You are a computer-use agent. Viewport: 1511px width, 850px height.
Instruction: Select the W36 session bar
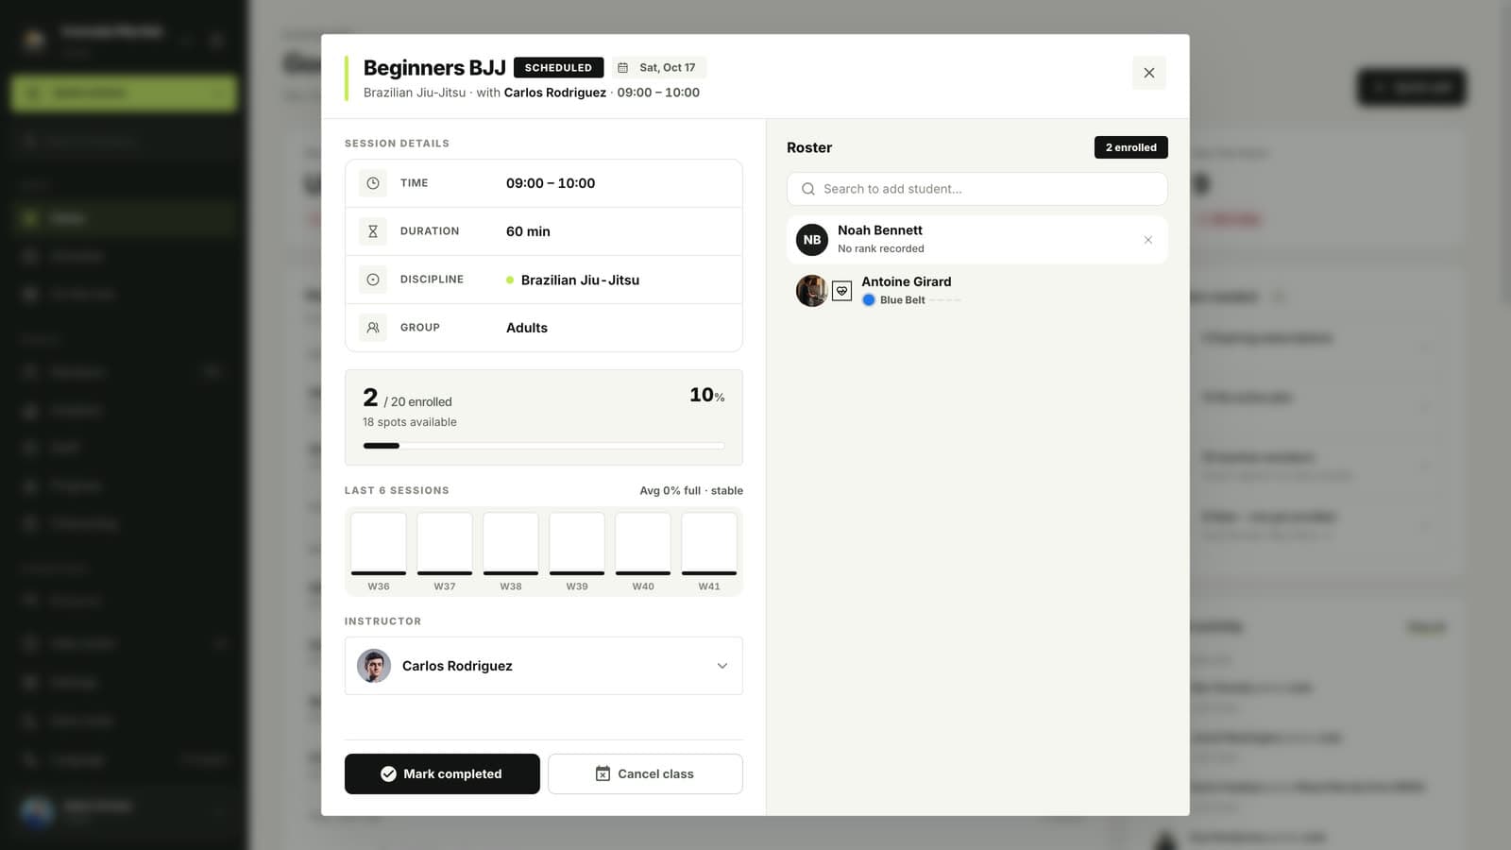[x=379, y=544]
